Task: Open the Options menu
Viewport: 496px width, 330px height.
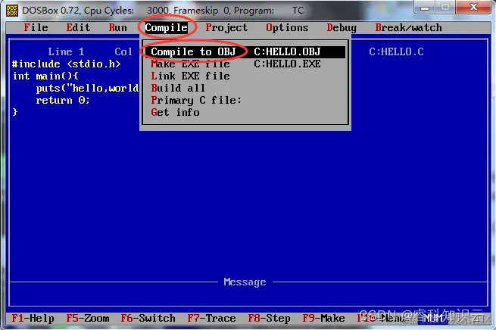Action: [287, 28]
